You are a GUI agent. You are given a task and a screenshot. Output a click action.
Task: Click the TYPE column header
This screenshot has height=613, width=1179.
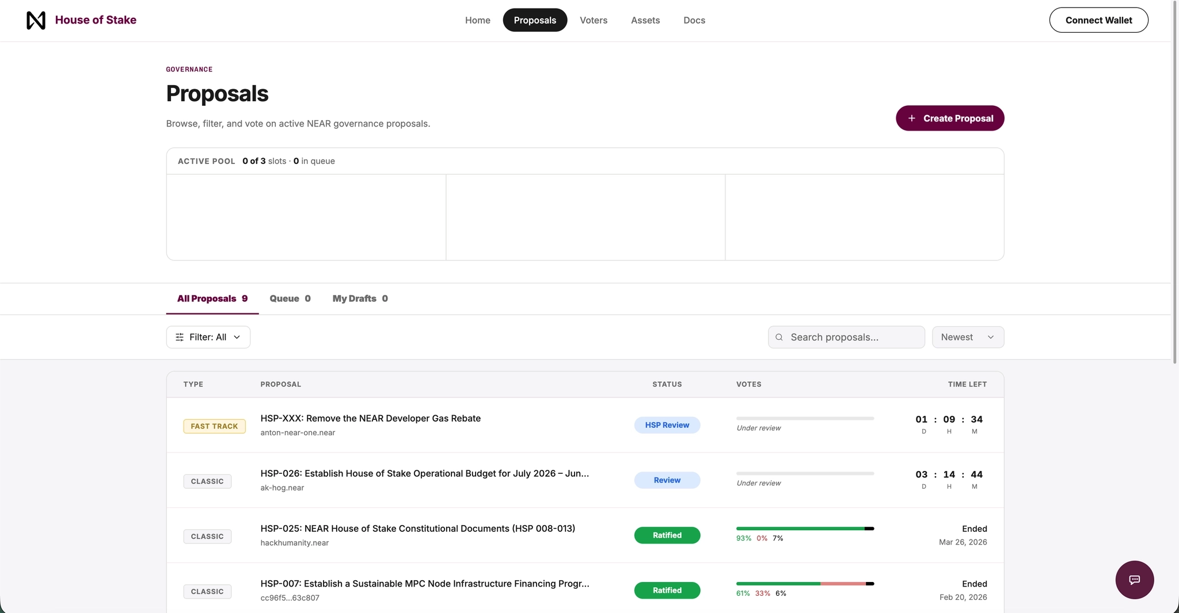click(193, 384)
